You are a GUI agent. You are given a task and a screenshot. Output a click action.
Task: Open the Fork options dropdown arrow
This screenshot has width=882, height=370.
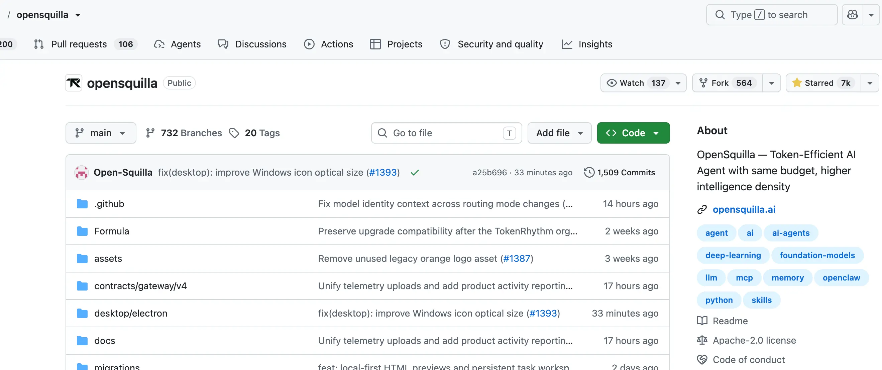coord(771,83)
